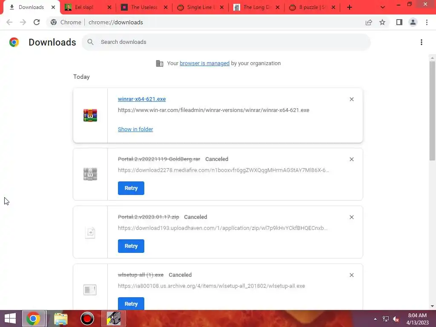Viewport: 436px width, 327px height.
Task: Show hidden system tray icons
Action: tap(375, 319)
